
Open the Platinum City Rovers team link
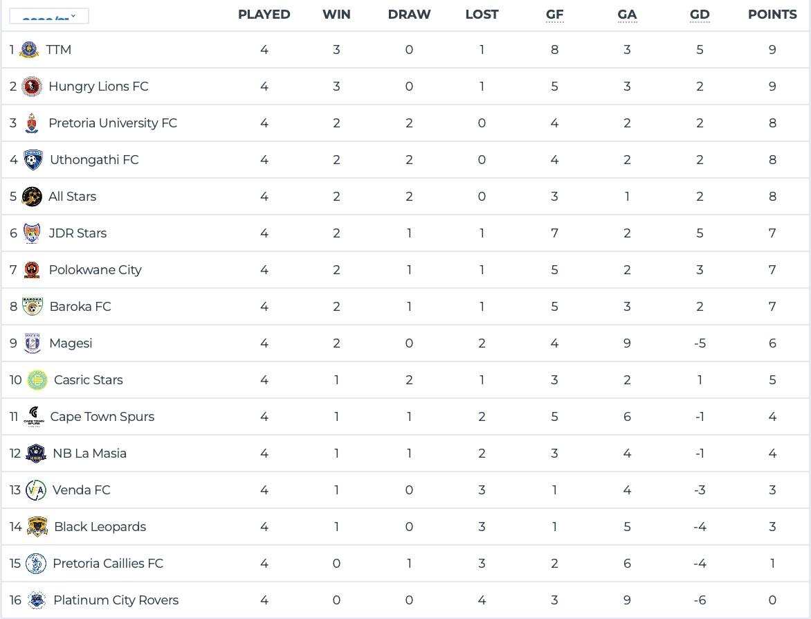pos(116,600)
